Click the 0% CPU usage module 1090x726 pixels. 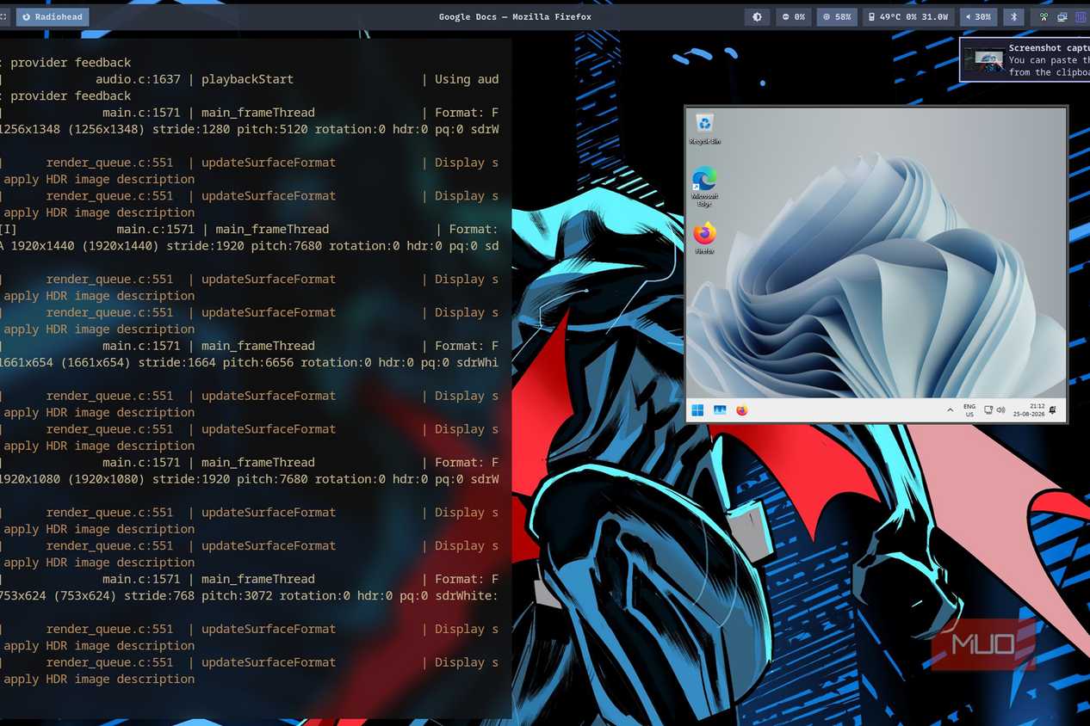[x=794, y=16]
